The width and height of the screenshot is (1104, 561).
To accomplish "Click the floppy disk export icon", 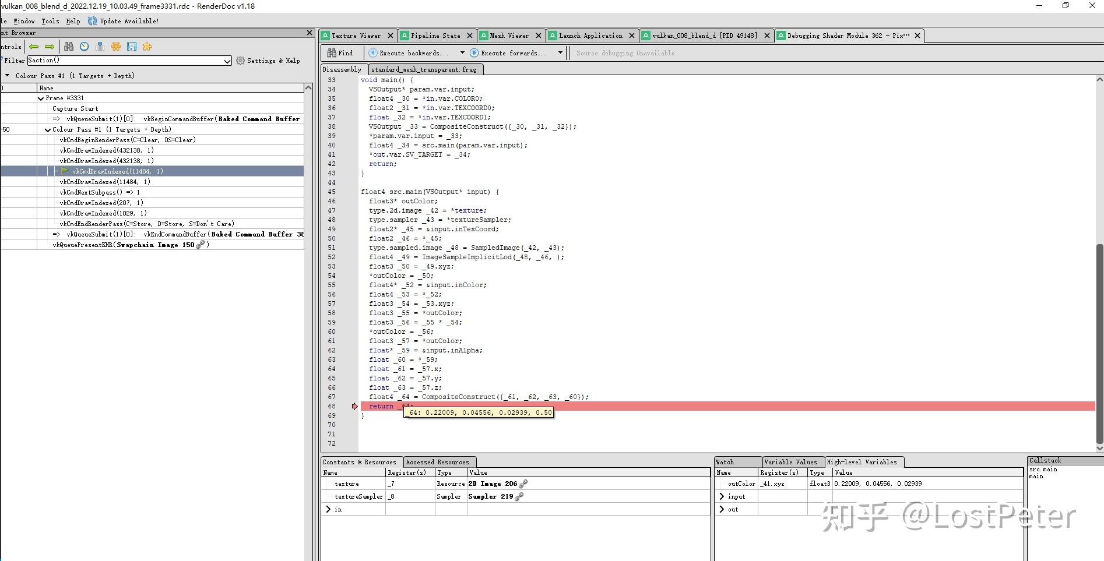I will pyautogui.click(x=132, y=47).
